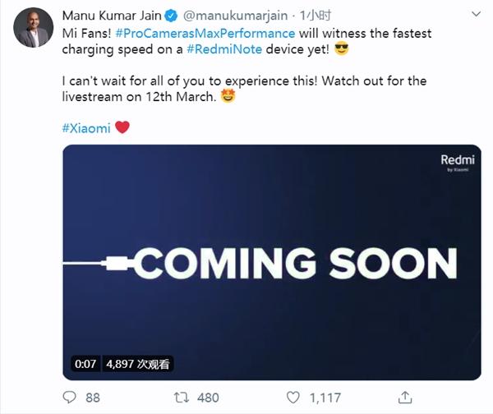The width and height of the screenshot is (493, 414).
Task: Open the #Xiaomi hashtag link
Action: pyautogui.click(x=86, y=128)
